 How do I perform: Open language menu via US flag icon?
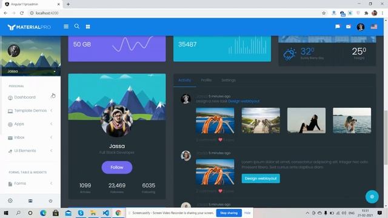(374, 27)
